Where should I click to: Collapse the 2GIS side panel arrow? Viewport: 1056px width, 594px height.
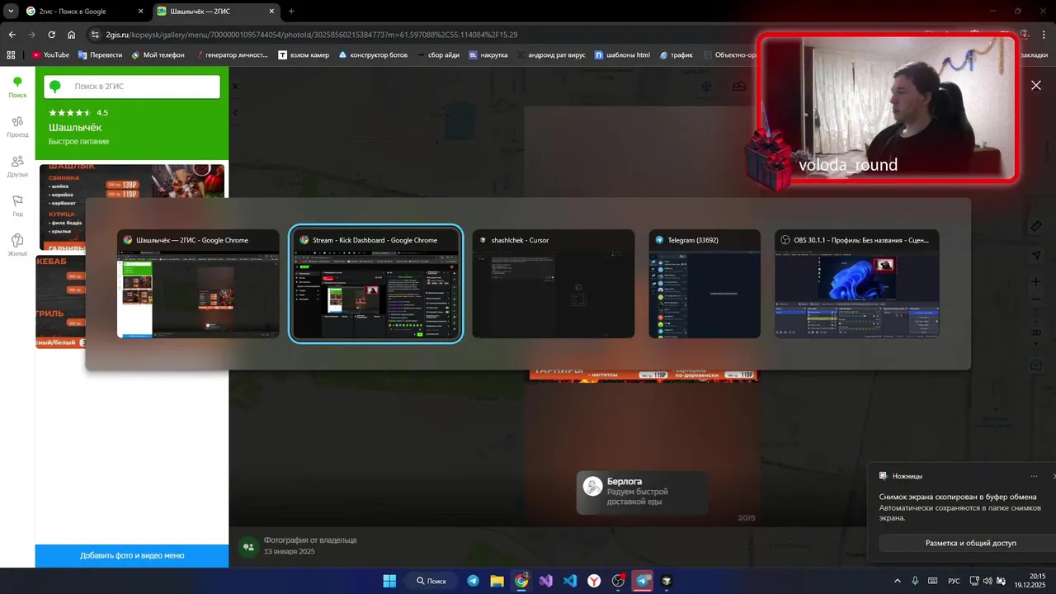[234, 112]
